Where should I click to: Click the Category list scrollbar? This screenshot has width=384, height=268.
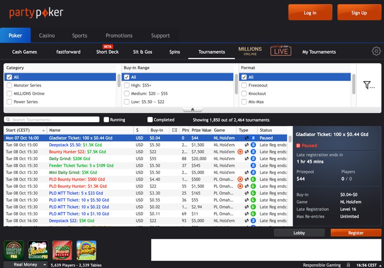click(x=119, y=81)
